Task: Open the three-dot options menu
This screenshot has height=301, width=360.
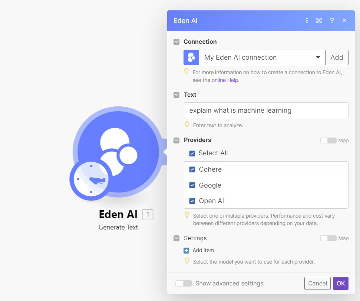Action: 307,20
